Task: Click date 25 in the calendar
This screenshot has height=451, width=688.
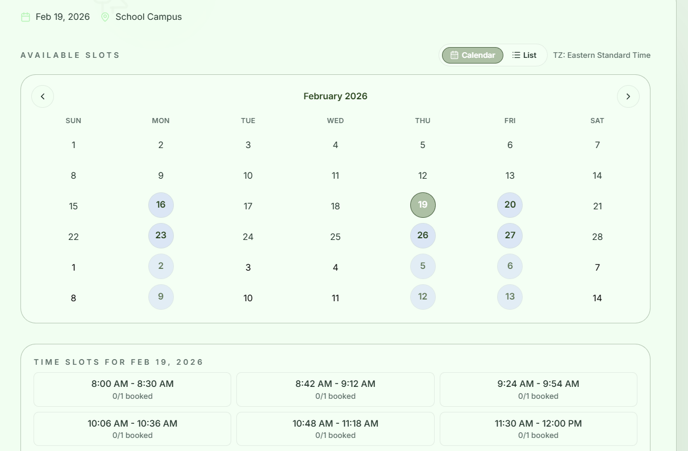Action: pyautogui.click(x=335, y=237)
